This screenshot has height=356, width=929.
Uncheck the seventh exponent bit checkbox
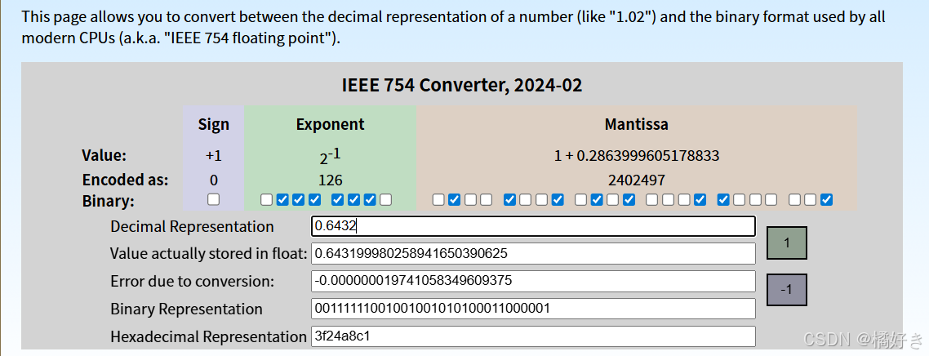pos(370,199)
